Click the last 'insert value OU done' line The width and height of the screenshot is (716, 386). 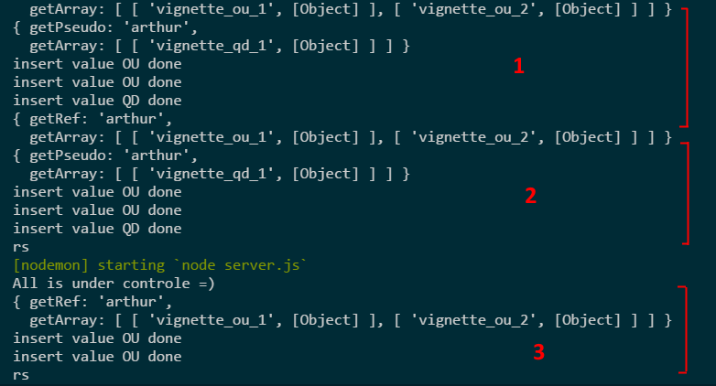pos(97,357)
